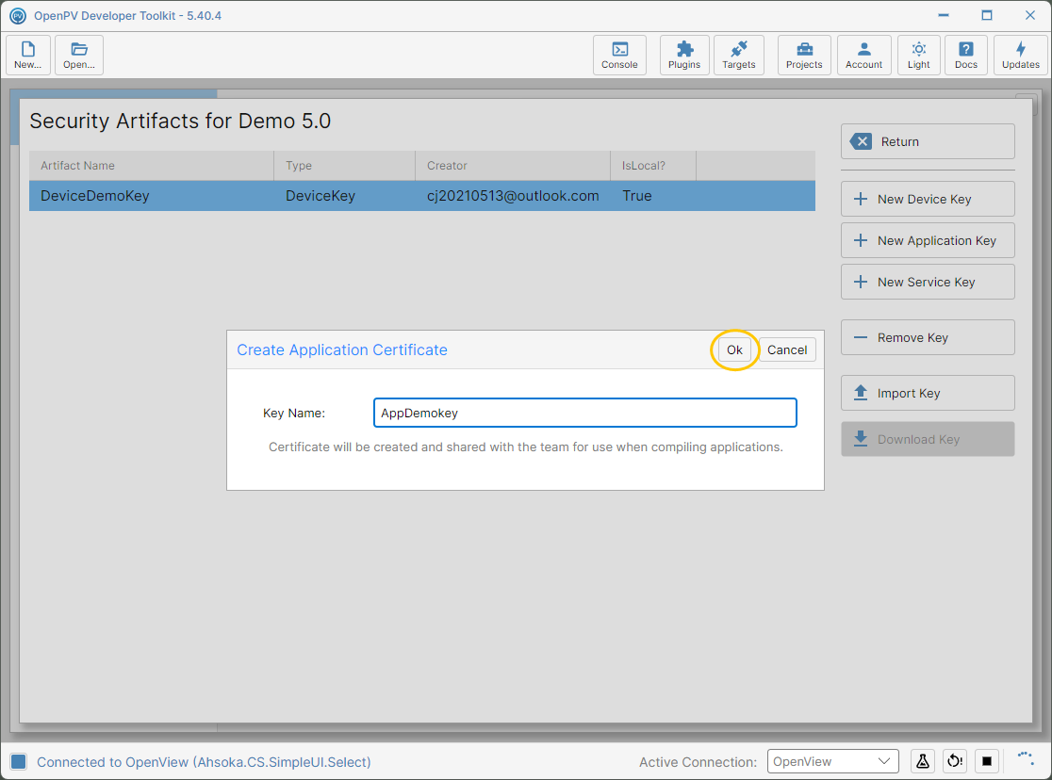Open the Console from the toolbar
Viewport: 1052px width, 780px height.
[619, 55]
